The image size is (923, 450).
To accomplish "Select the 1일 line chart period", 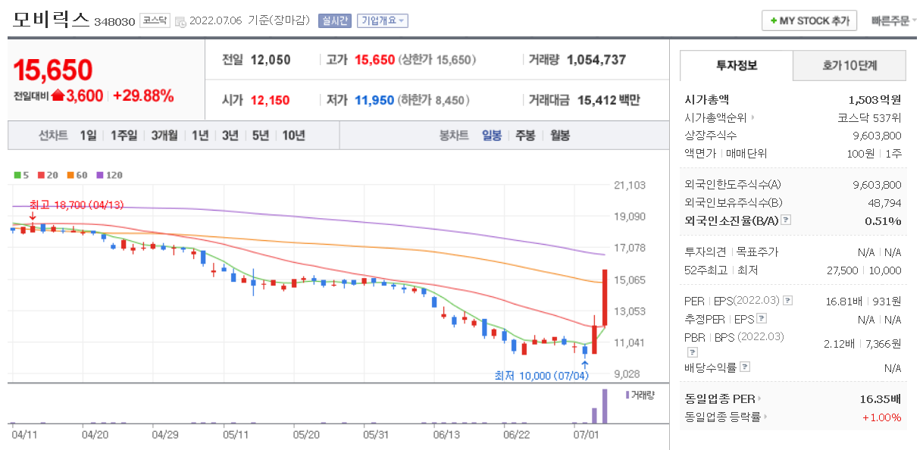I will click(88, 136).
